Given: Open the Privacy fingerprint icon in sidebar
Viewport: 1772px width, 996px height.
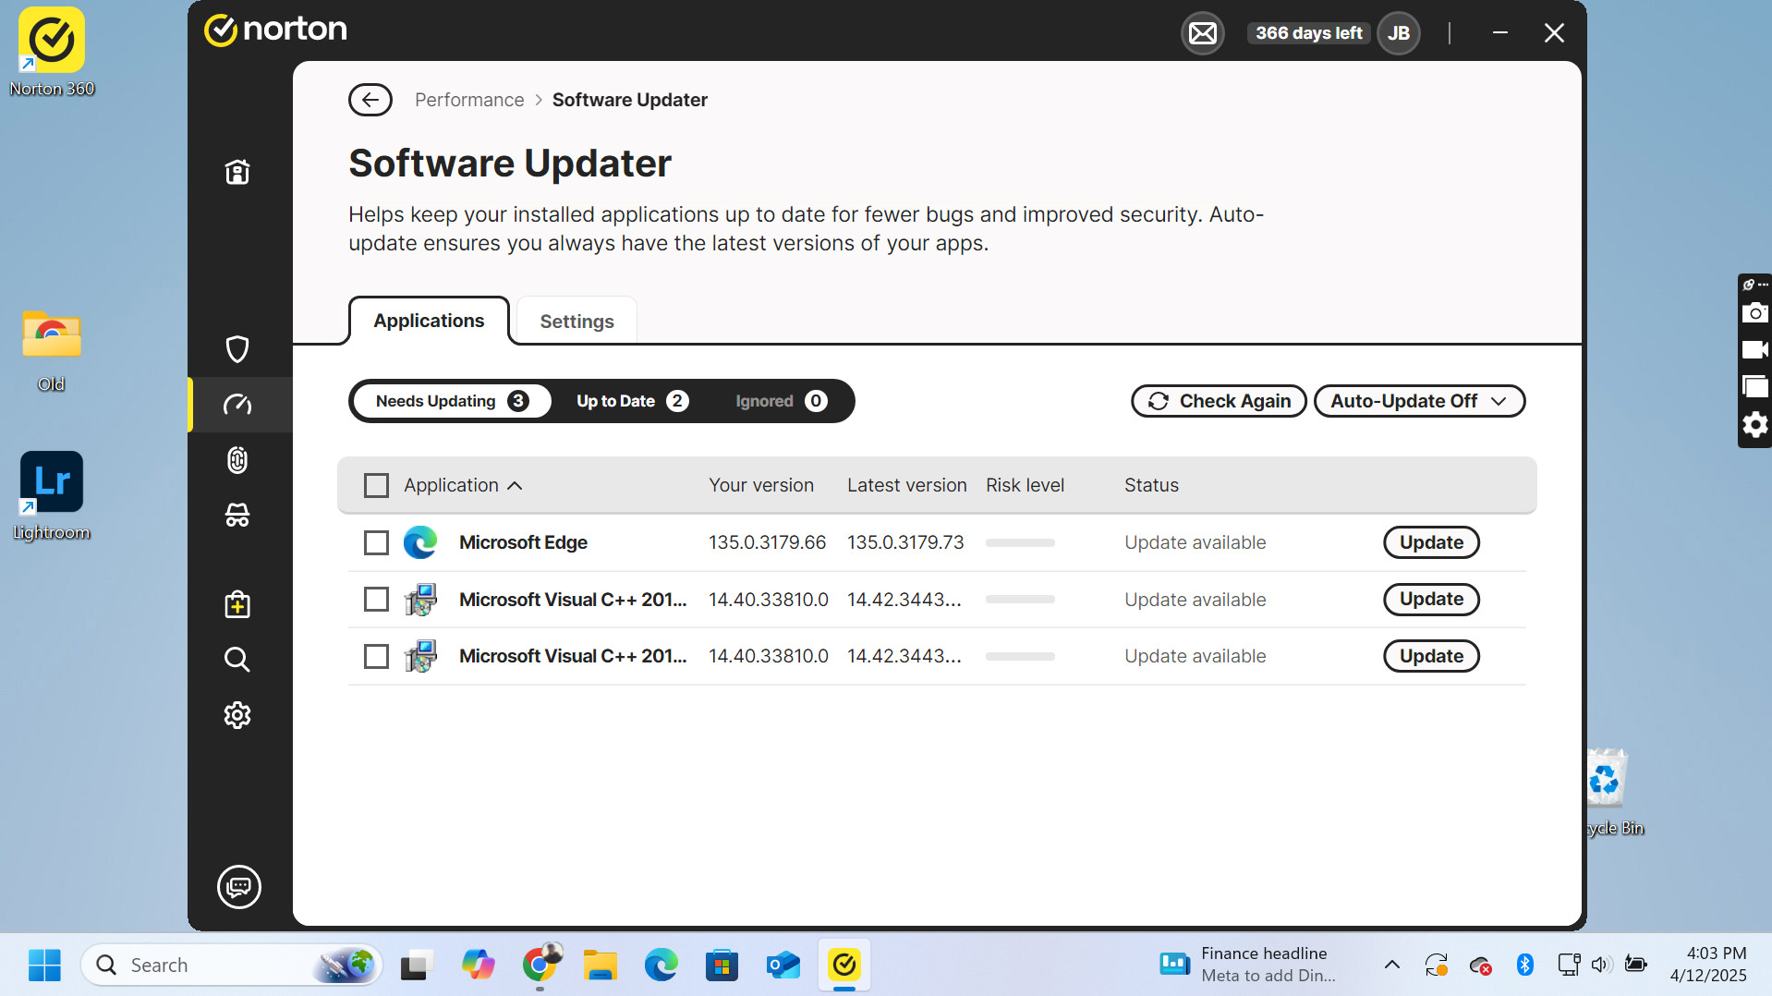Looking at the screenshot, I should [x=237, y=460].
